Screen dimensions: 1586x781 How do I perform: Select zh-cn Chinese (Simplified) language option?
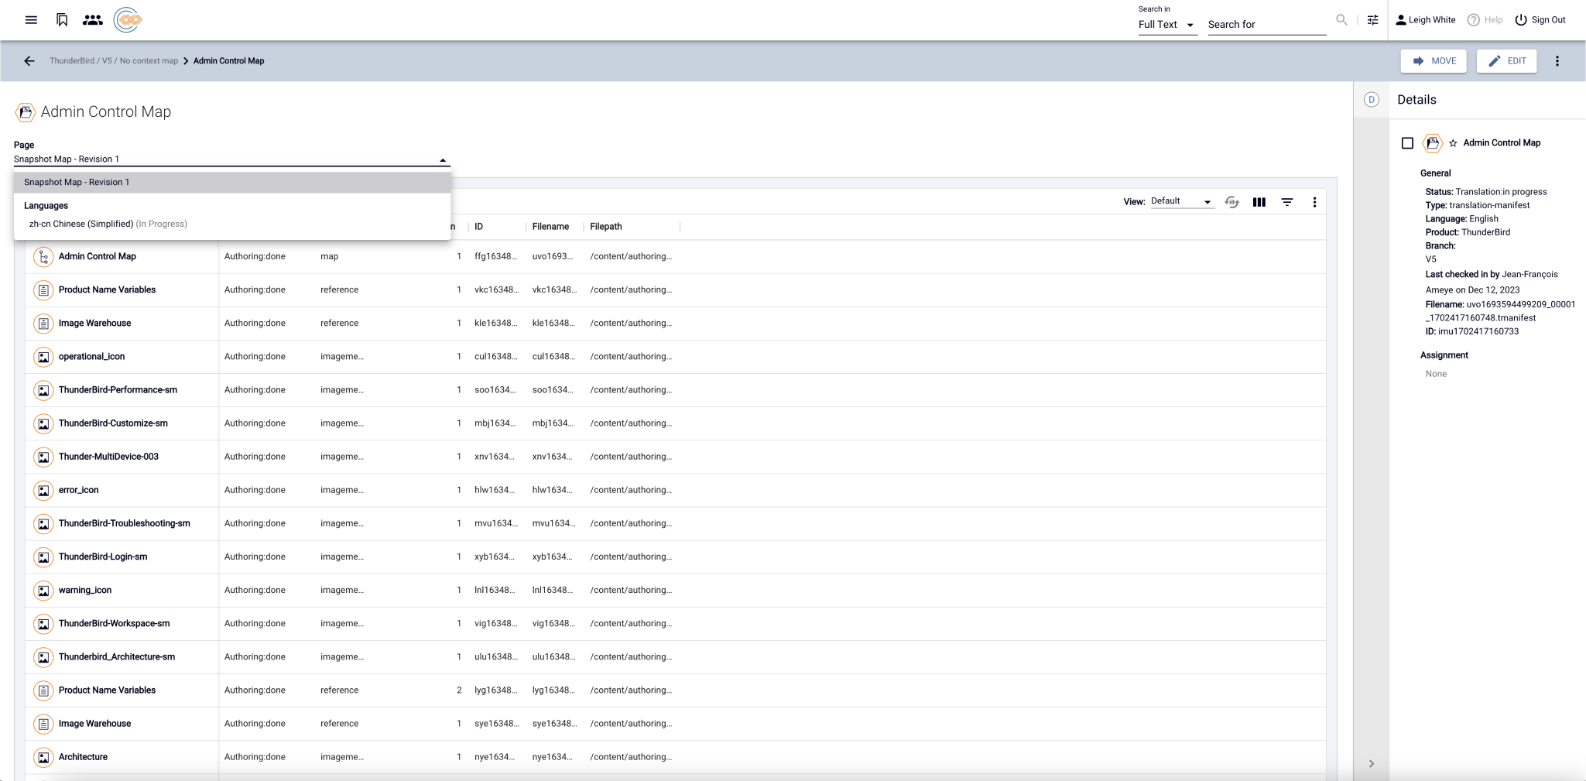click(232, 224)
